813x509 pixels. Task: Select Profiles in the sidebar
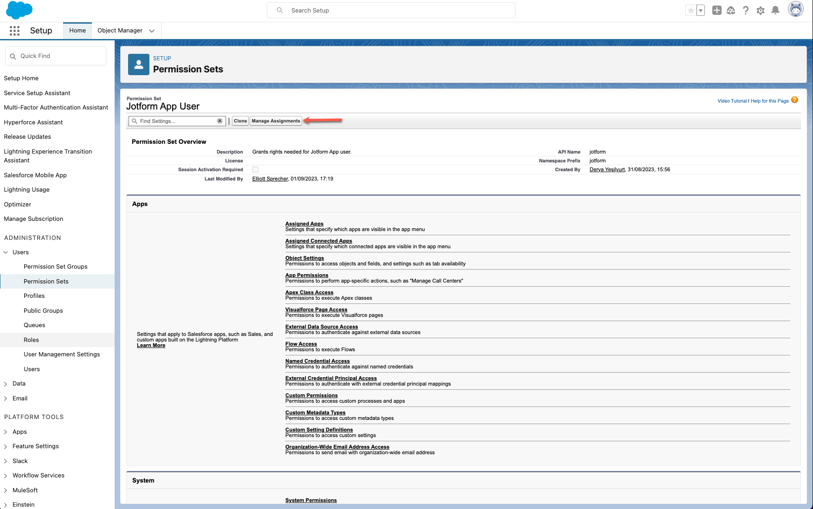coord(34,296)
